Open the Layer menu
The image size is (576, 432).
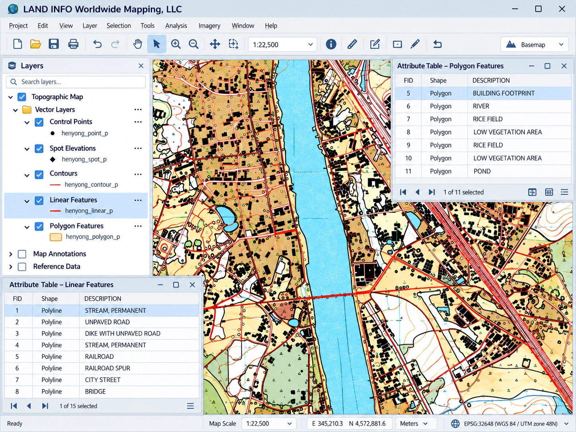(x=90, y=25)
